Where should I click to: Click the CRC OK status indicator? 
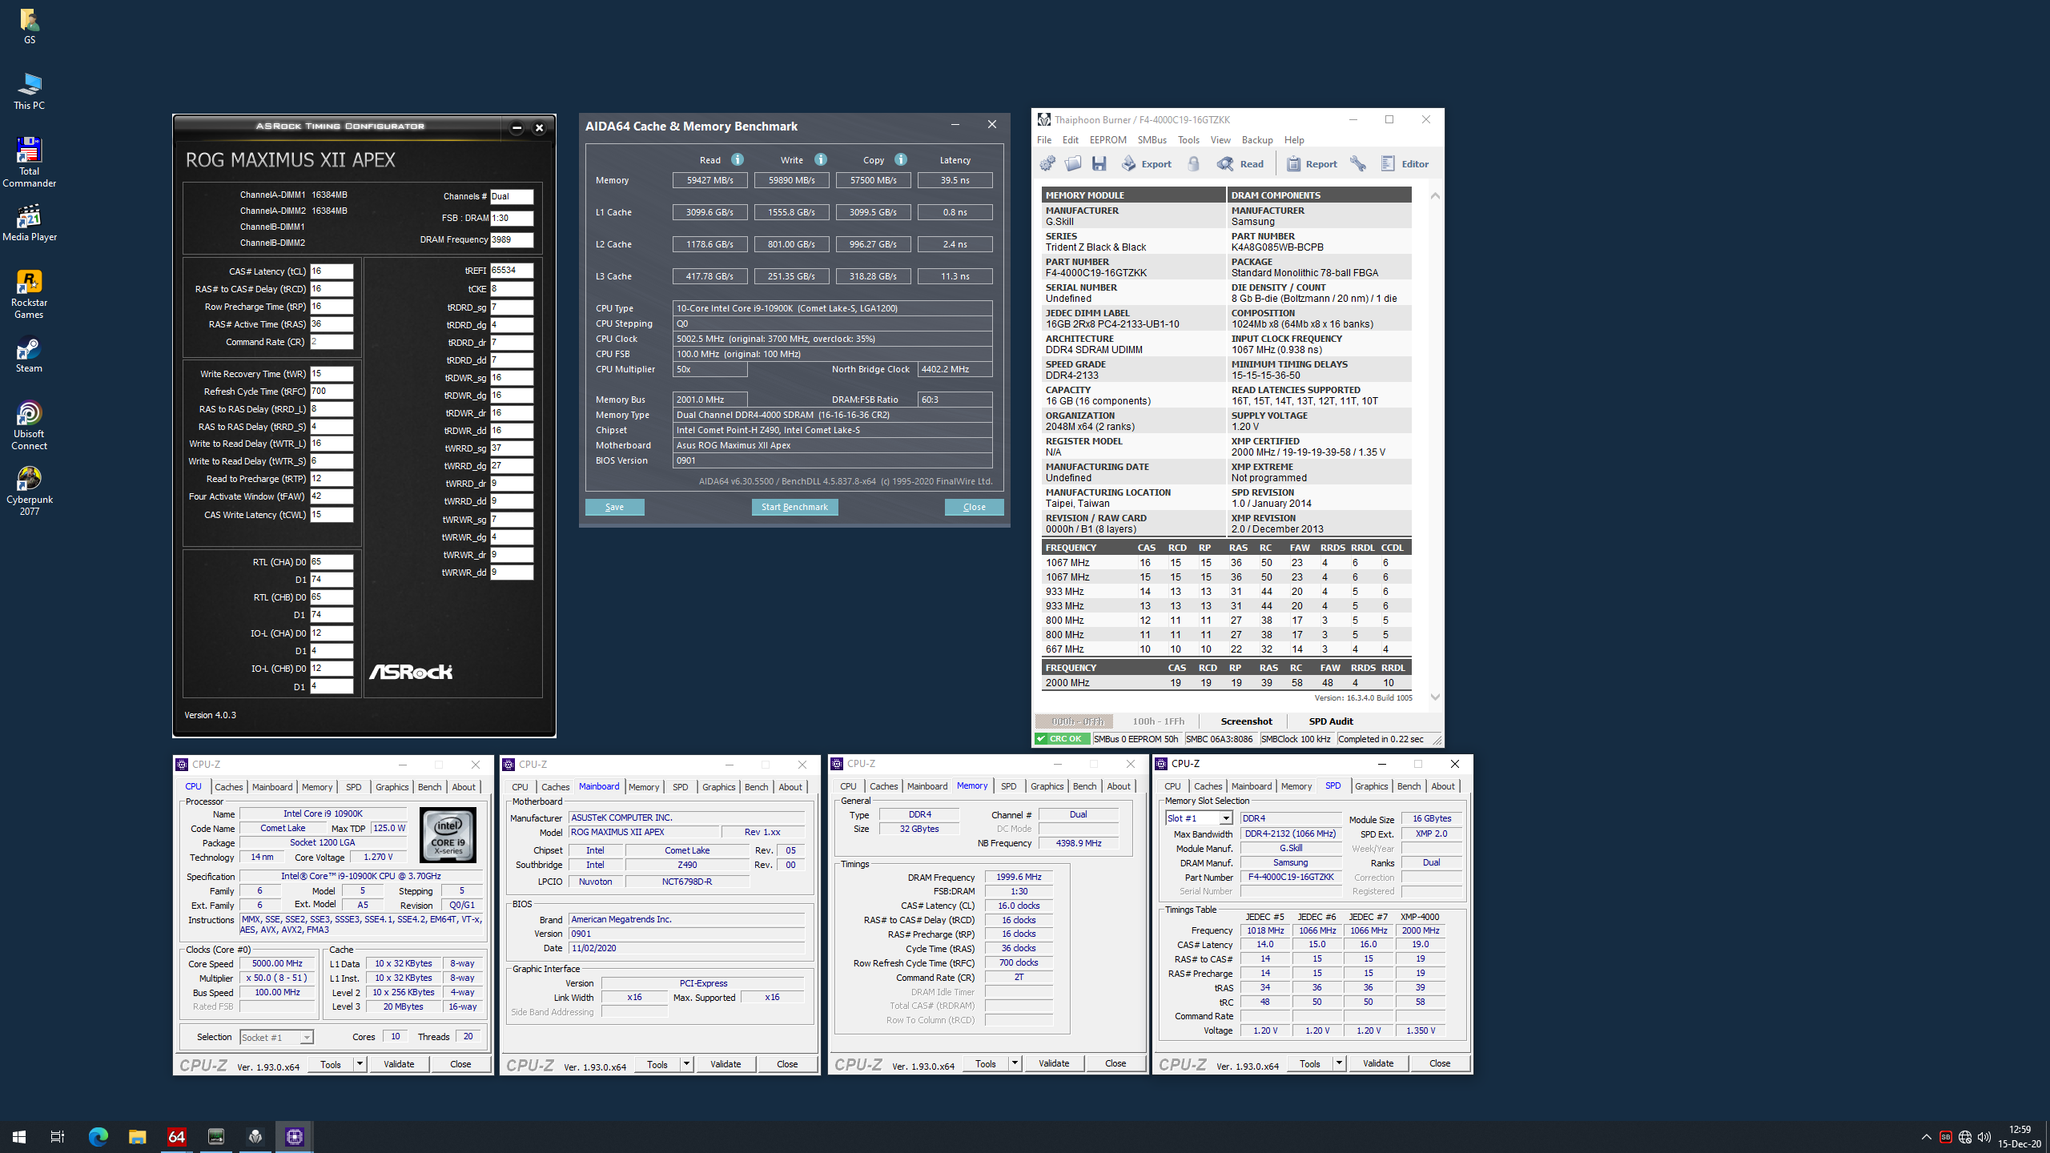[1062, 739]
